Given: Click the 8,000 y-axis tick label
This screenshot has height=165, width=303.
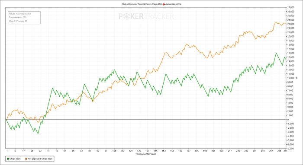Looking at the screenshot, I should point(290,86).
